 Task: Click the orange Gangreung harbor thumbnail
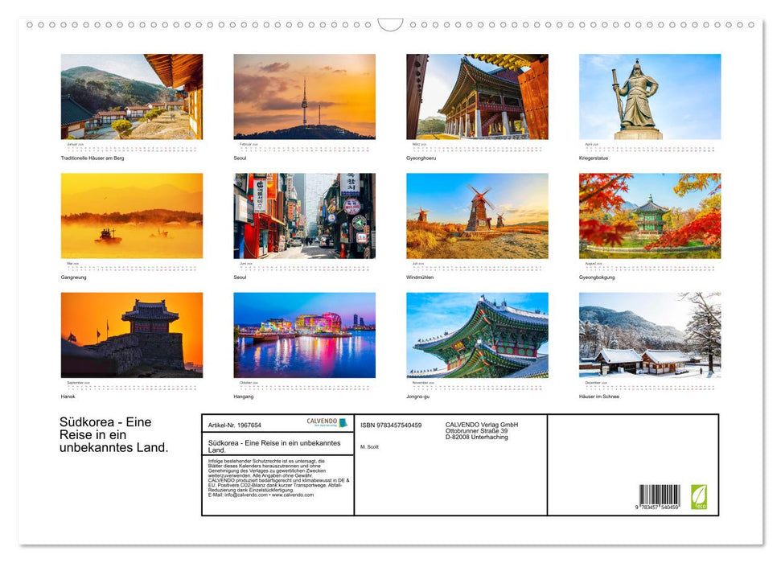132,216
